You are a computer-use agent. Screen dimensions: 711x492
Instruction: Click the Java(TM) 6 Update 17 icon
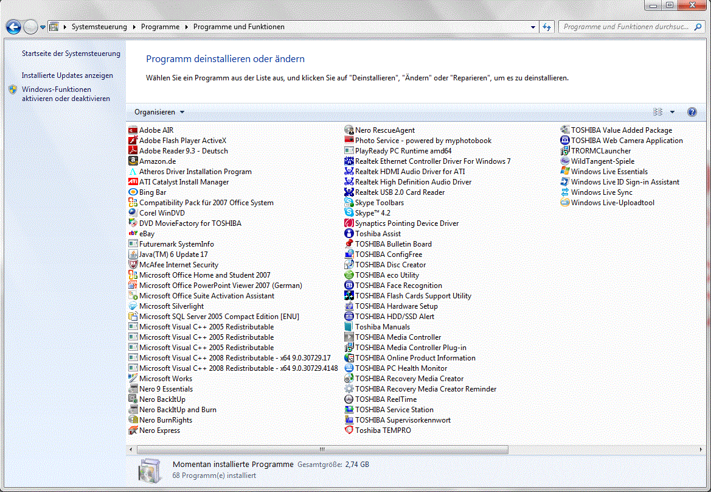[133, 255]
